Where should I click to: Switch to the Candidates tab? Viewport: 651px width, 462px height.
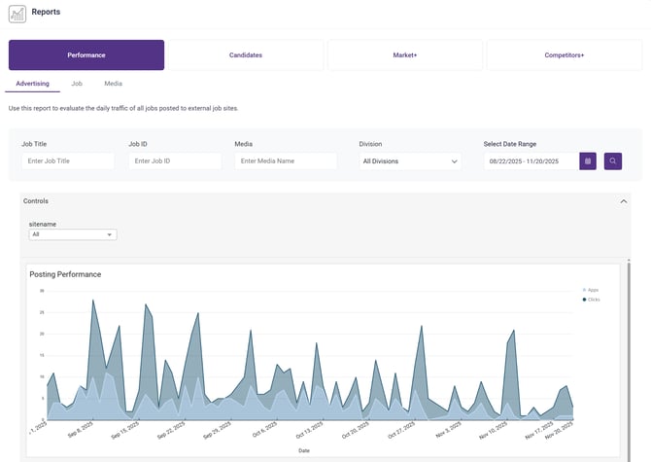pyautogui.click(x=245, y=55)
